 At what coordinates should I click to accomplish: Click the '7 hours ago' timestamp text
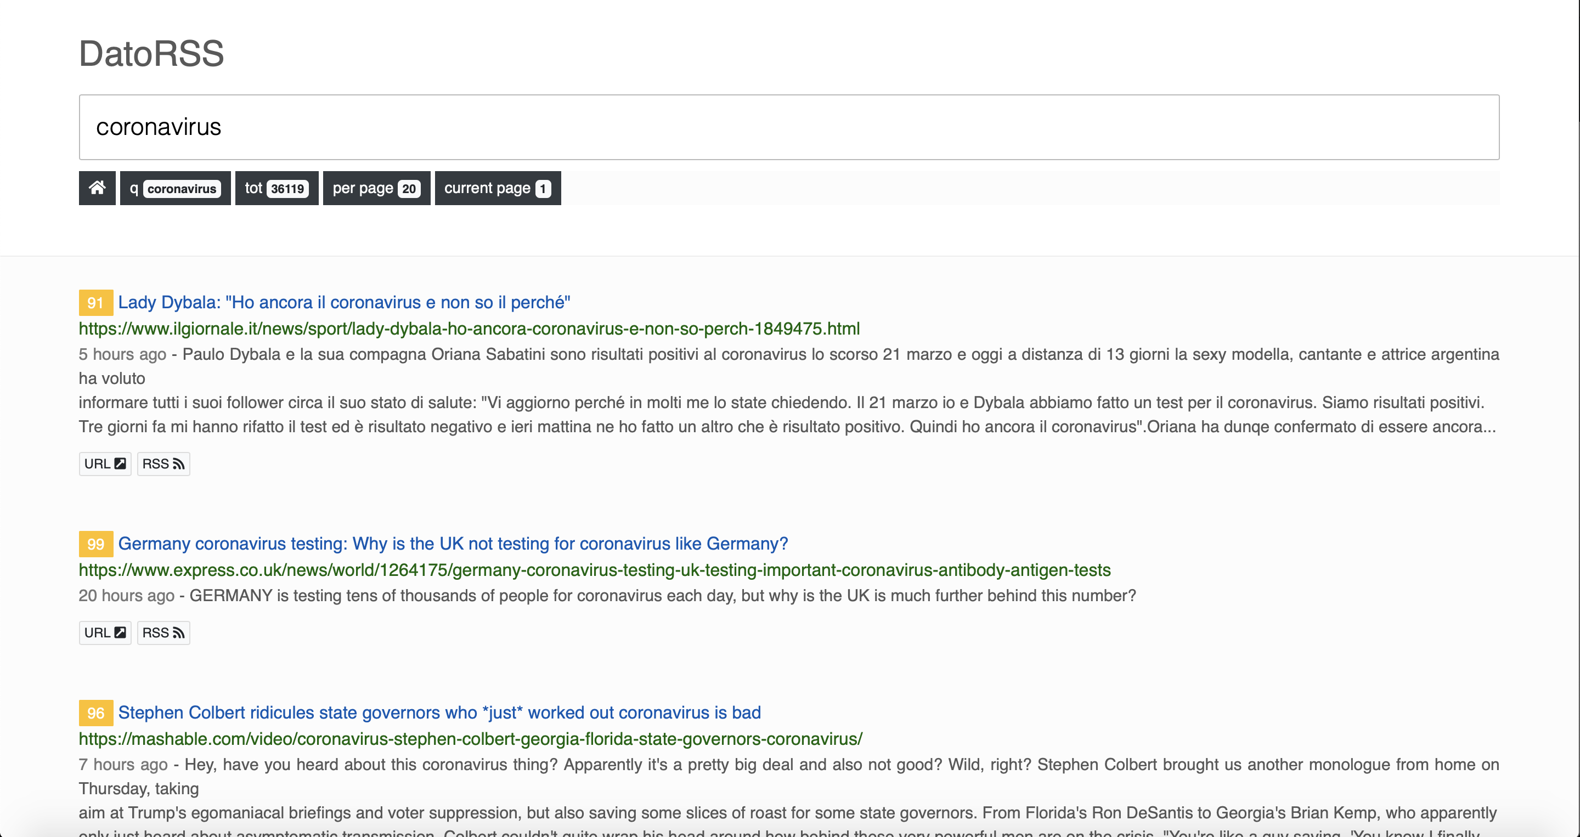click(x=123, y=764)
